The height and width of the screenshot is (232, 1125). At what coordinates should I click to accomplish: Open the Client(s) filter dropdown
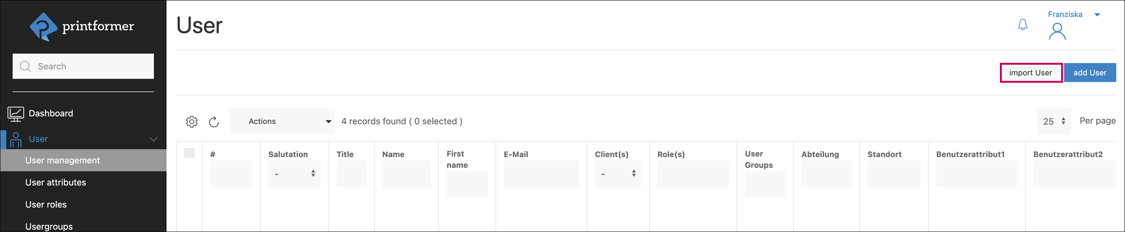[x=618, y=174]
